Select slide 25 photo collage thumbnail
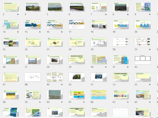The image size is (158, 118). pyautogui.click(x=11, y=42)
